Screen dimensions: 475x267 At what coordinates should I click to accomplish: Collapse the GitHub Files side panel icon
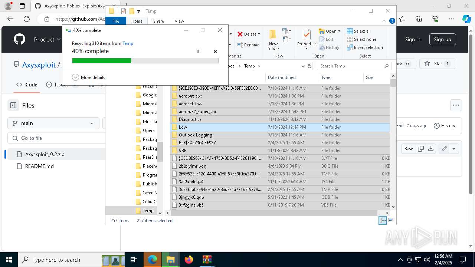(13, 105)
